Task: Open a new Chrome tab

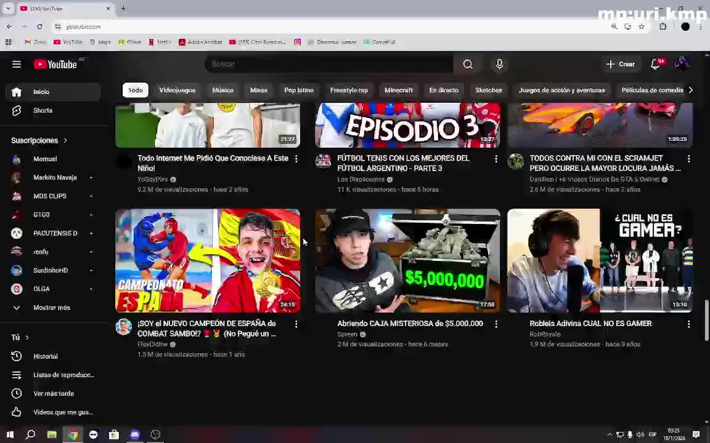Action: click(x=123, y=8)
